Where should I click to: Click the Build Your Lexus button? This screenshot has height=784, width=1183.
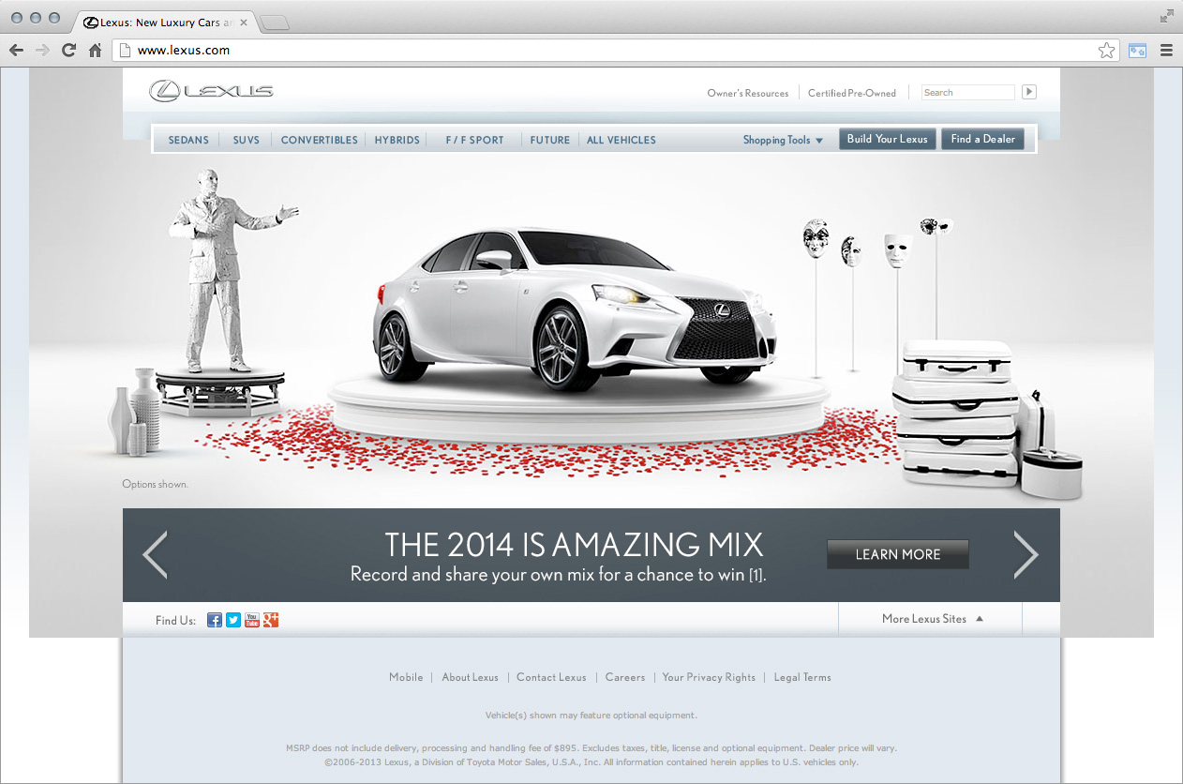click(887, 139)
